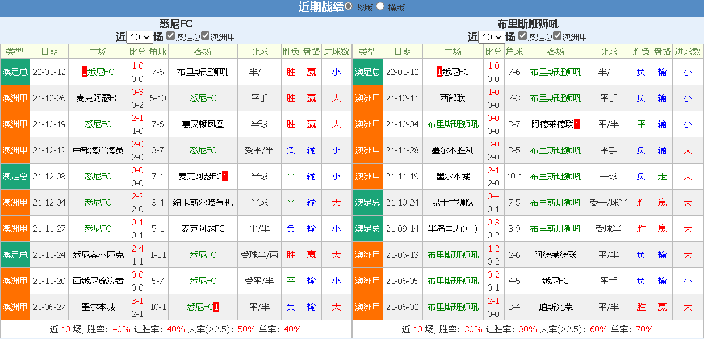
Task: Click corner count 6-10 cell
Action: (x=158, y=98)
